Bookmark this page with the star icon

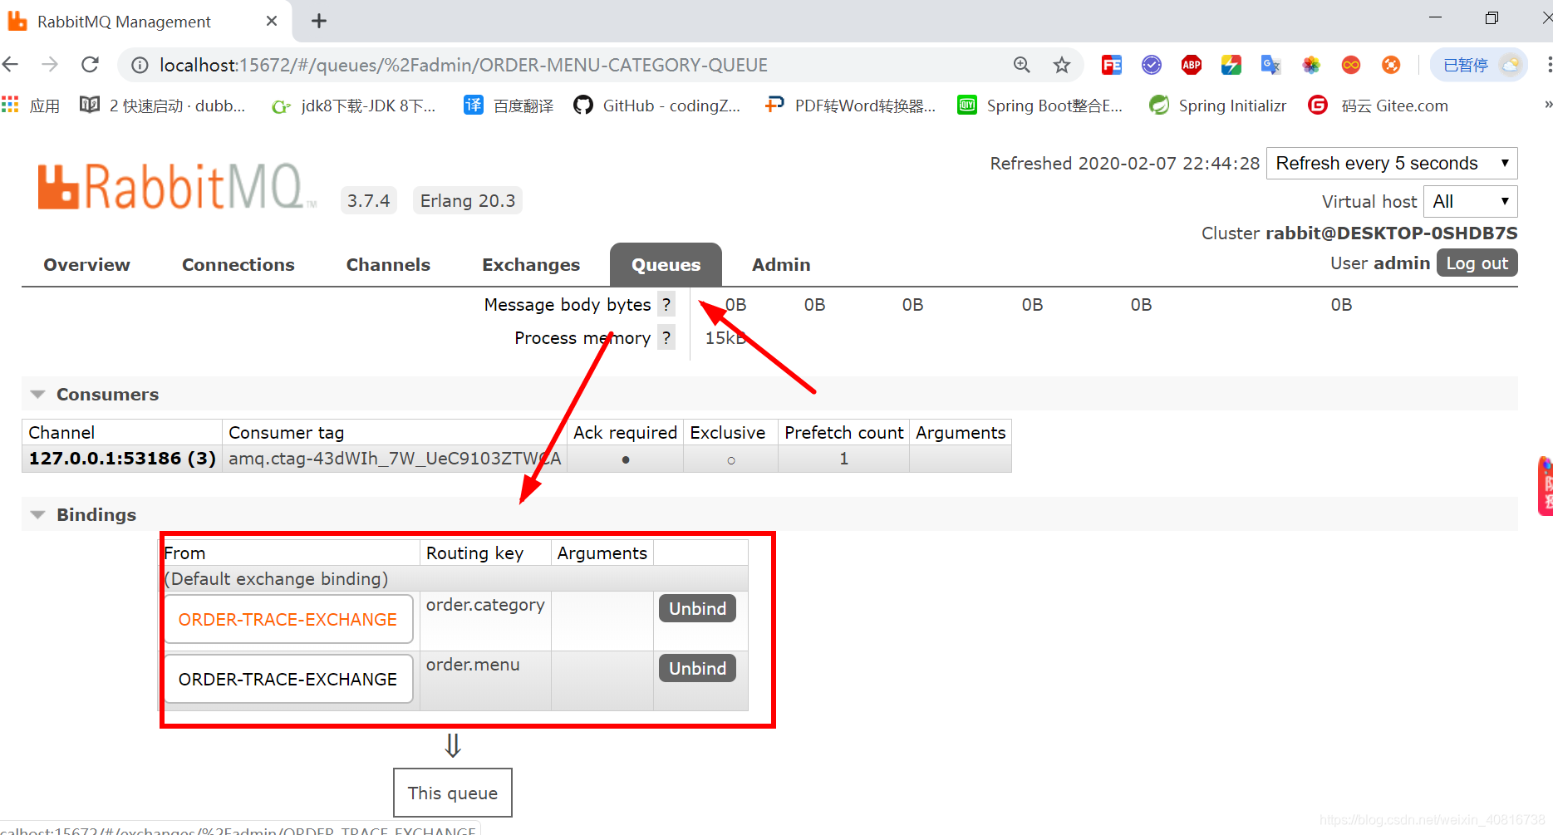[x=1061, y=65]
